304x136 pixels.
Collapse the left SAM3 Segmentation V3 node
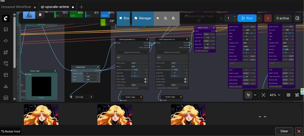click(117, 39)
